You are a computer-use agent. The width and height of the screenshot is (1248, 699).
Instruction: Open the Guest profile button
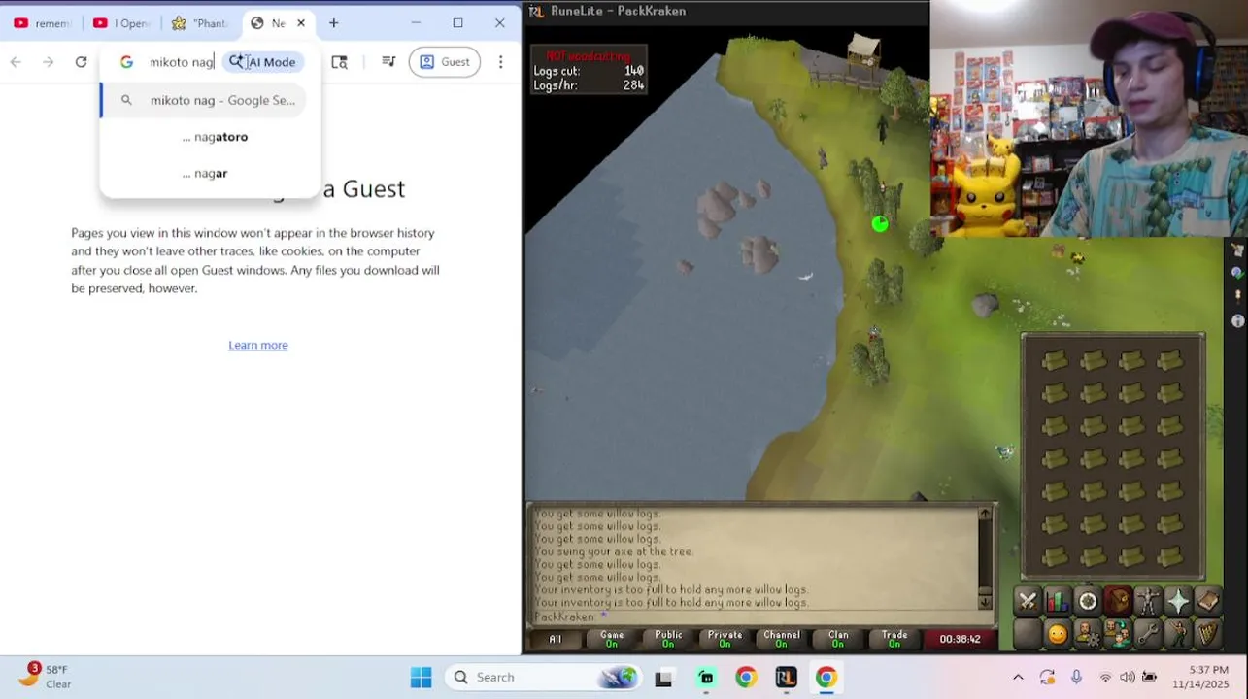pyautogui.click(x=445, y=62)
